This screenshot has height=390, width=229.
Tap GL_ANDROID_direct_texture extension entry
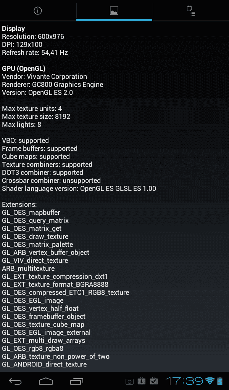pyautogui.click(x=44, y=364)
